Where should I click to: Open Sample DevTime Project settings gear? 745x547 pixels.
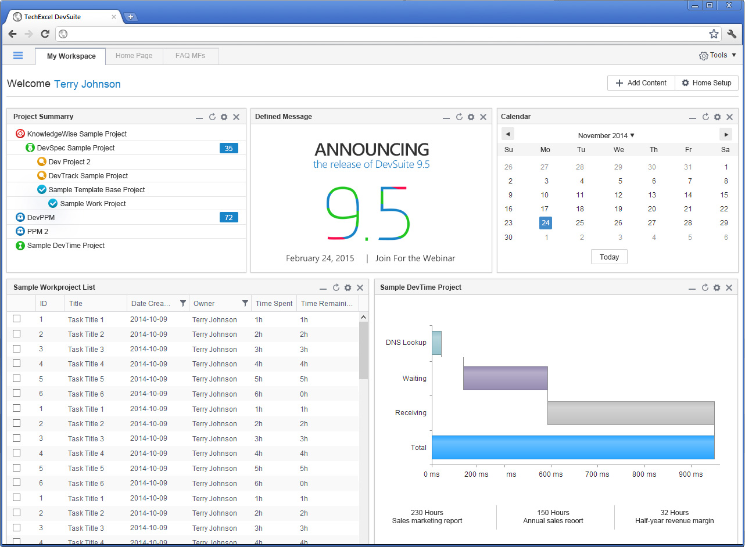[717, 287]
